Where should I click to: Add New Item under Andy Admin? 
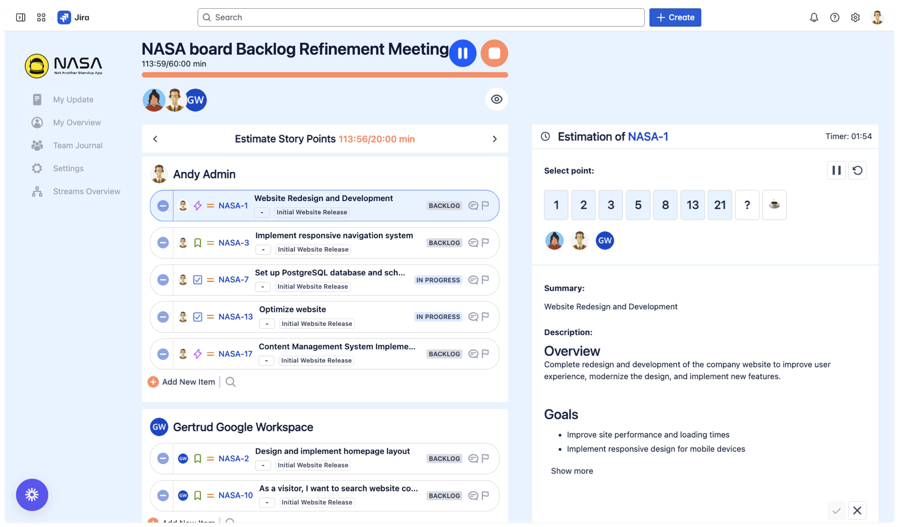click(181, 382)
